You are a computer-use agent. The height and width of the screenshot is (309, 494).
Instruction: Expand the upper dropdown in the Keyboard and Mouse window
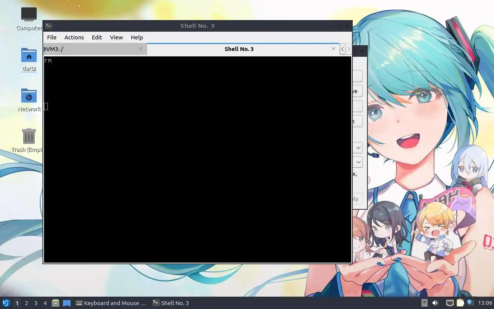coord(358,148)
